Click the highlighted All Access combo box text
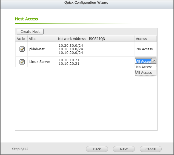 (143, 62)
